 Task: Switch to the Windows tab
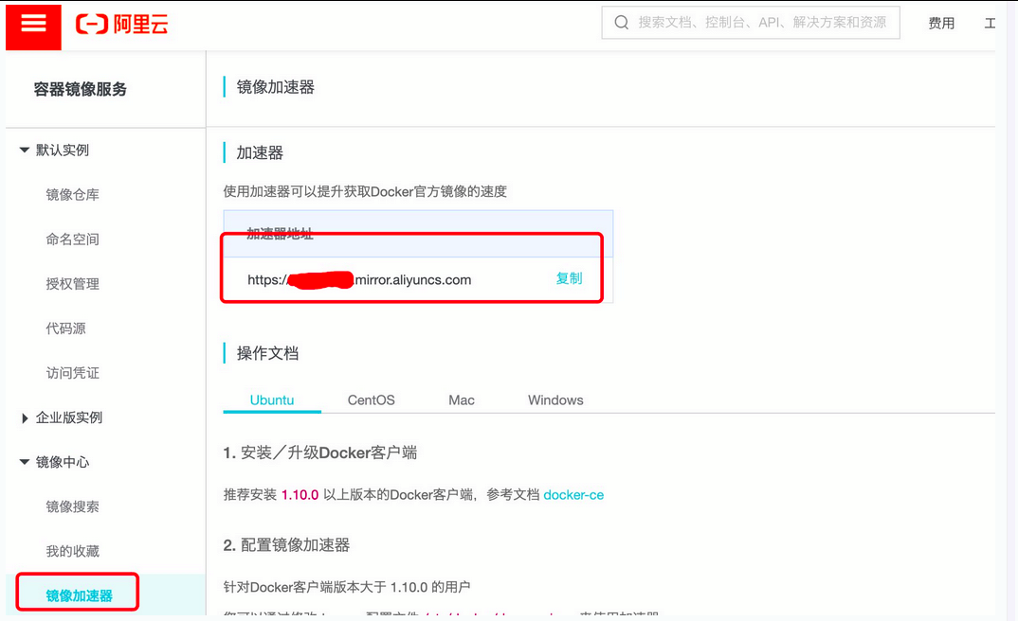(x=555, y=399)
